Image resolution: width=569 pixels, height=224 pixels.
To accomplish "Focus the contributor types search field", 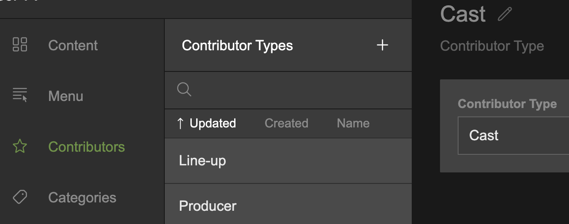I will pyautogui.click(x=296, y=90).
